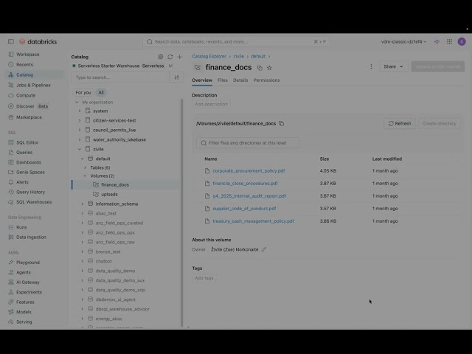The width and height of the screenshot is (472, 354).
Task: Select the All filter
Action: coord(101,92)
